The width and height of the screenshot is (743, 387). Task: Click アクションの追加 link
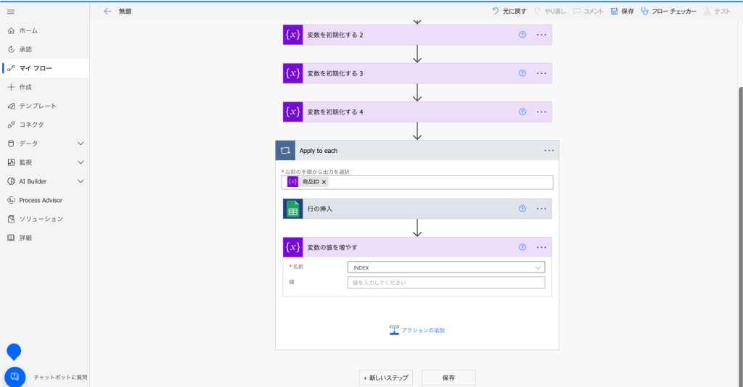(417, 330)
